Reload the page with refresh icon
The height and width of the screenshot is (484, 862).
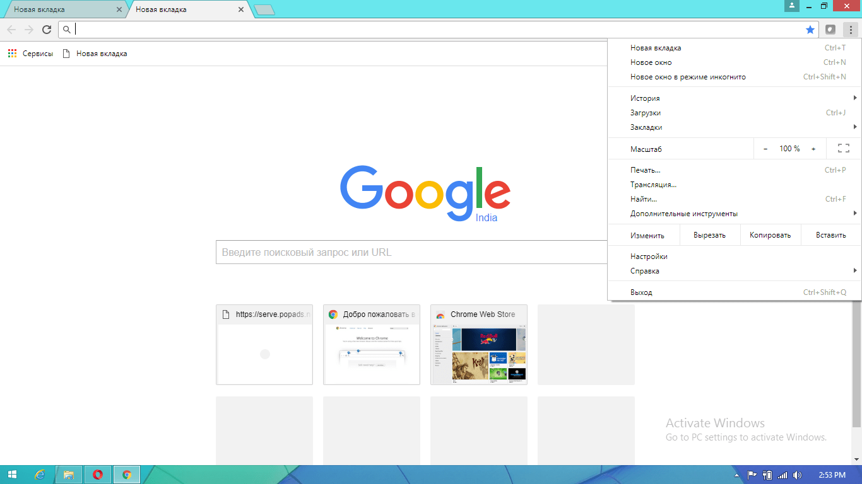click(47, 30)
